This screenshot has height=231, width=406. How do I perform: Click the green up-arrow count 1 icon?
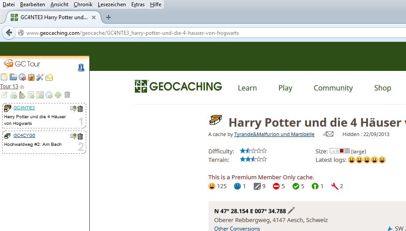318,186
